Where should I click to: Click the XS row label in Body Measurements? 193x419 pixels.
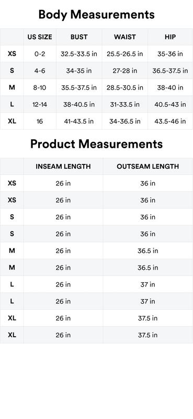(12, 54)
